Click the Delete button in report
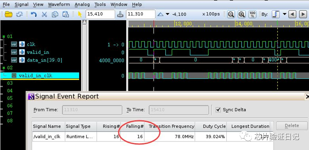The width and height of the screenshot is (309, 150). click(292, 126)
